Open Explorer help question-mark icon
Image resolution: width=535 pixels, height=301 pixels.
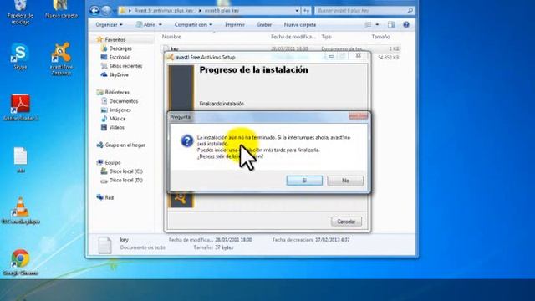[x=406, y=24]
